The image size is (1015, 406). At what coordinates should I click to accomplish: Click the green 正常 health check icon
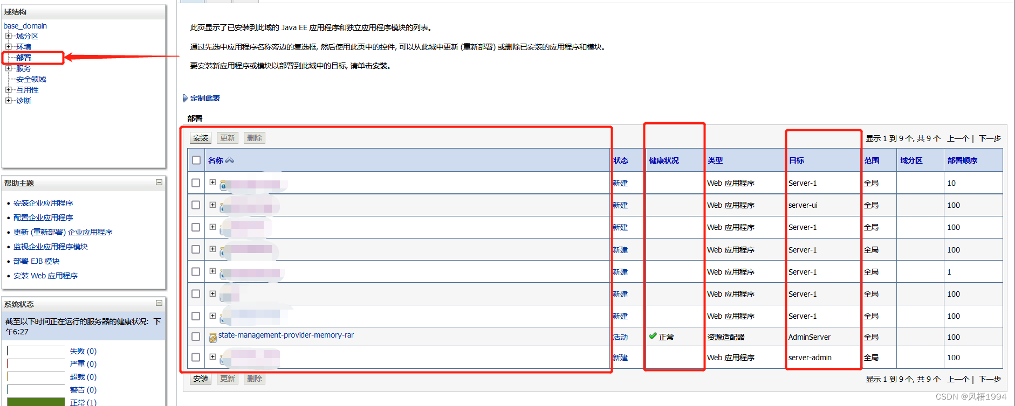tap(653, 336)
